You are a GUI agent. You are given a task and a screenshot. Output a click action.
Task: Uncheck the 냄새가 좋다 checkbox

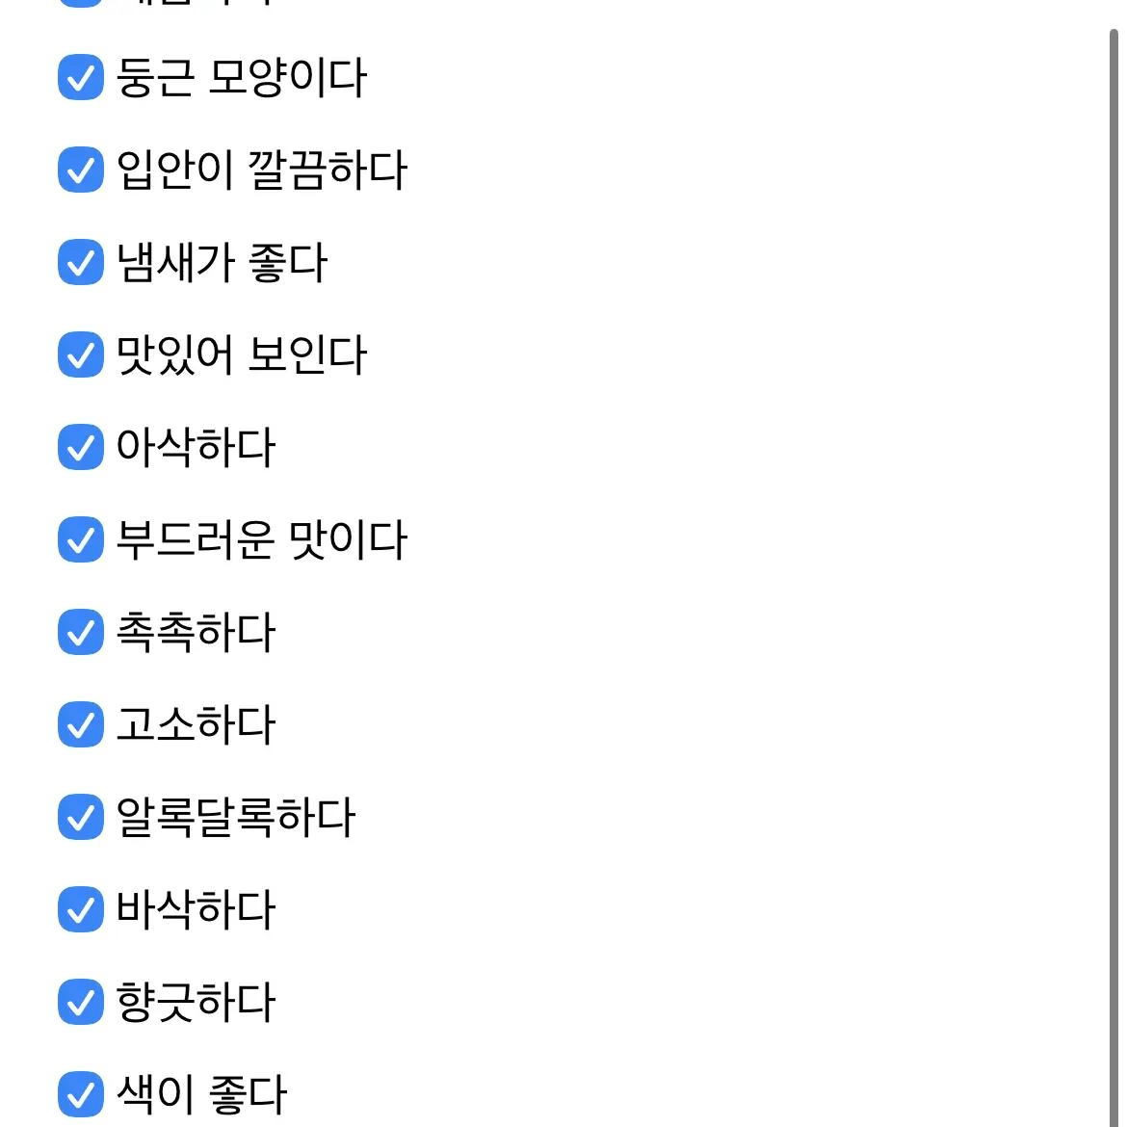(x=80, y=262)
